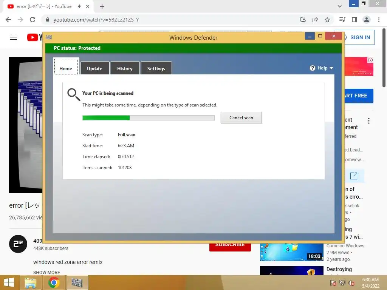
Task: Click the scan progress bar
Action: pyautogui.click(x=148, y=118)
